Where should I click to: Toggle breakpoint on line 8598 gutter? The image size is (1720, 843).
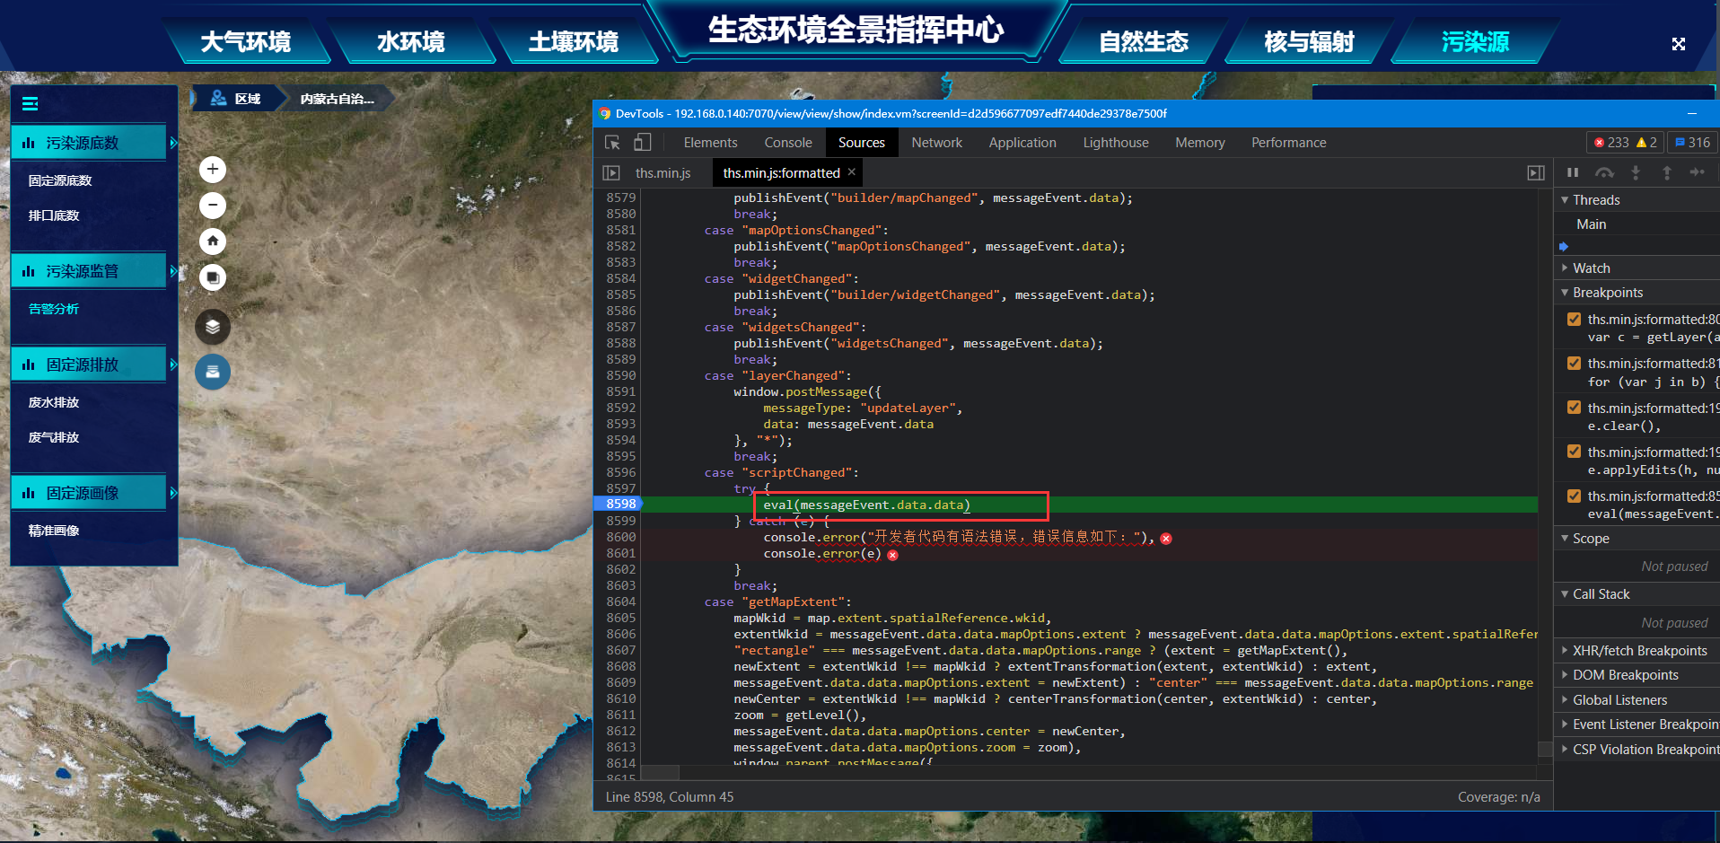[619, 504]
